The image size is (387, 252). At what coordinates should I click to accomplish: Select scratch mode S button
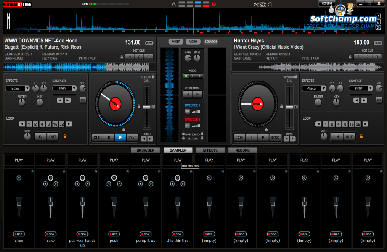(x=186, y=76)
